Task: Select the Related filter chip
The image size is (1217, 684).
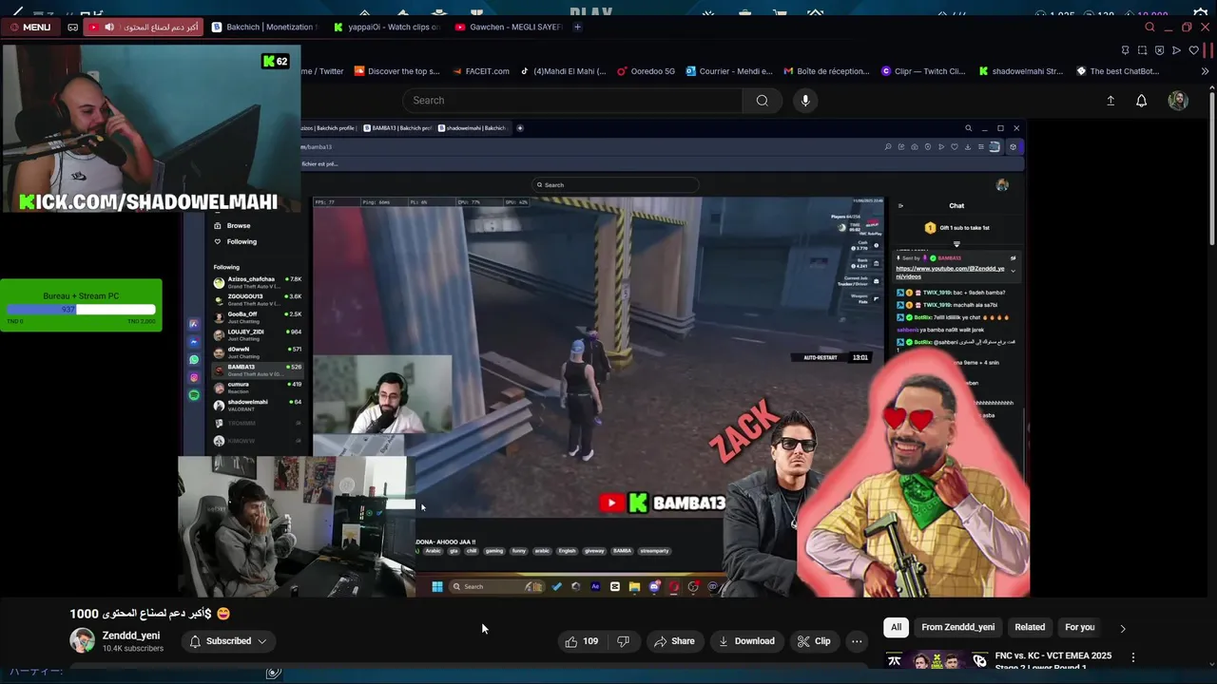Action: coord(1030,627)
